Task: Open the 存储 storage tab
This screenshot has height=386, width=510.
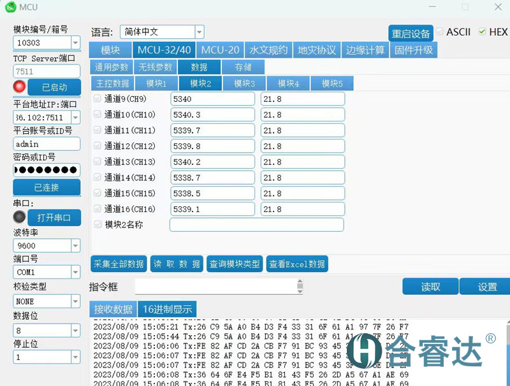Action: [x=243, y=66]
